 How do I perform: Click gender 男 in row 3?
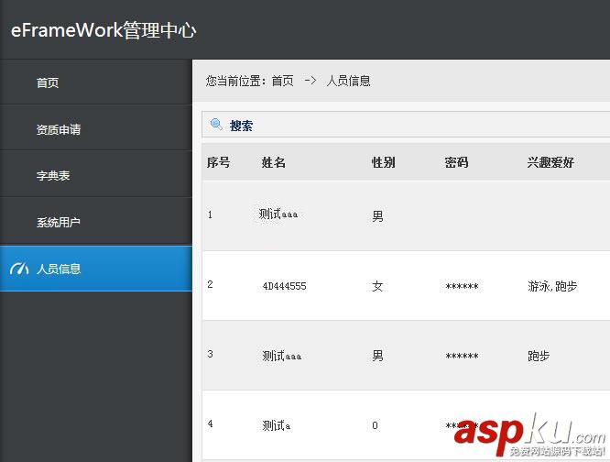click(377, 356)
